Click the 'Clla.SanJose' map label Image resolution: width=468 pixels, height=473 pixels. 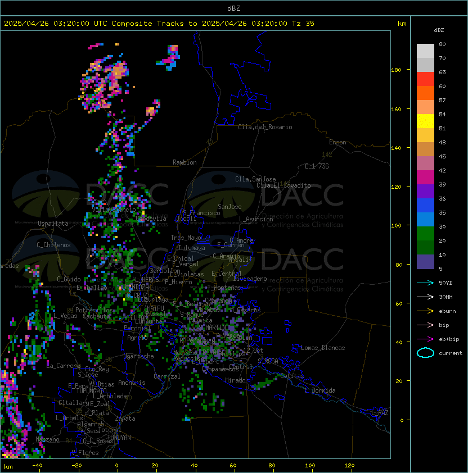[x=255, y=179]
